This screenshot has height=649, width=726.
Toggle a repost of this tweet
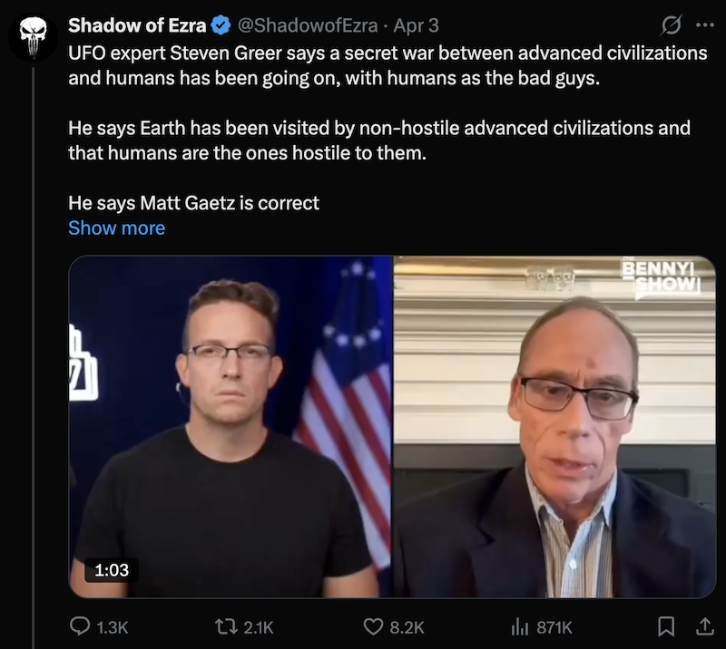click(x=226, y=626)
